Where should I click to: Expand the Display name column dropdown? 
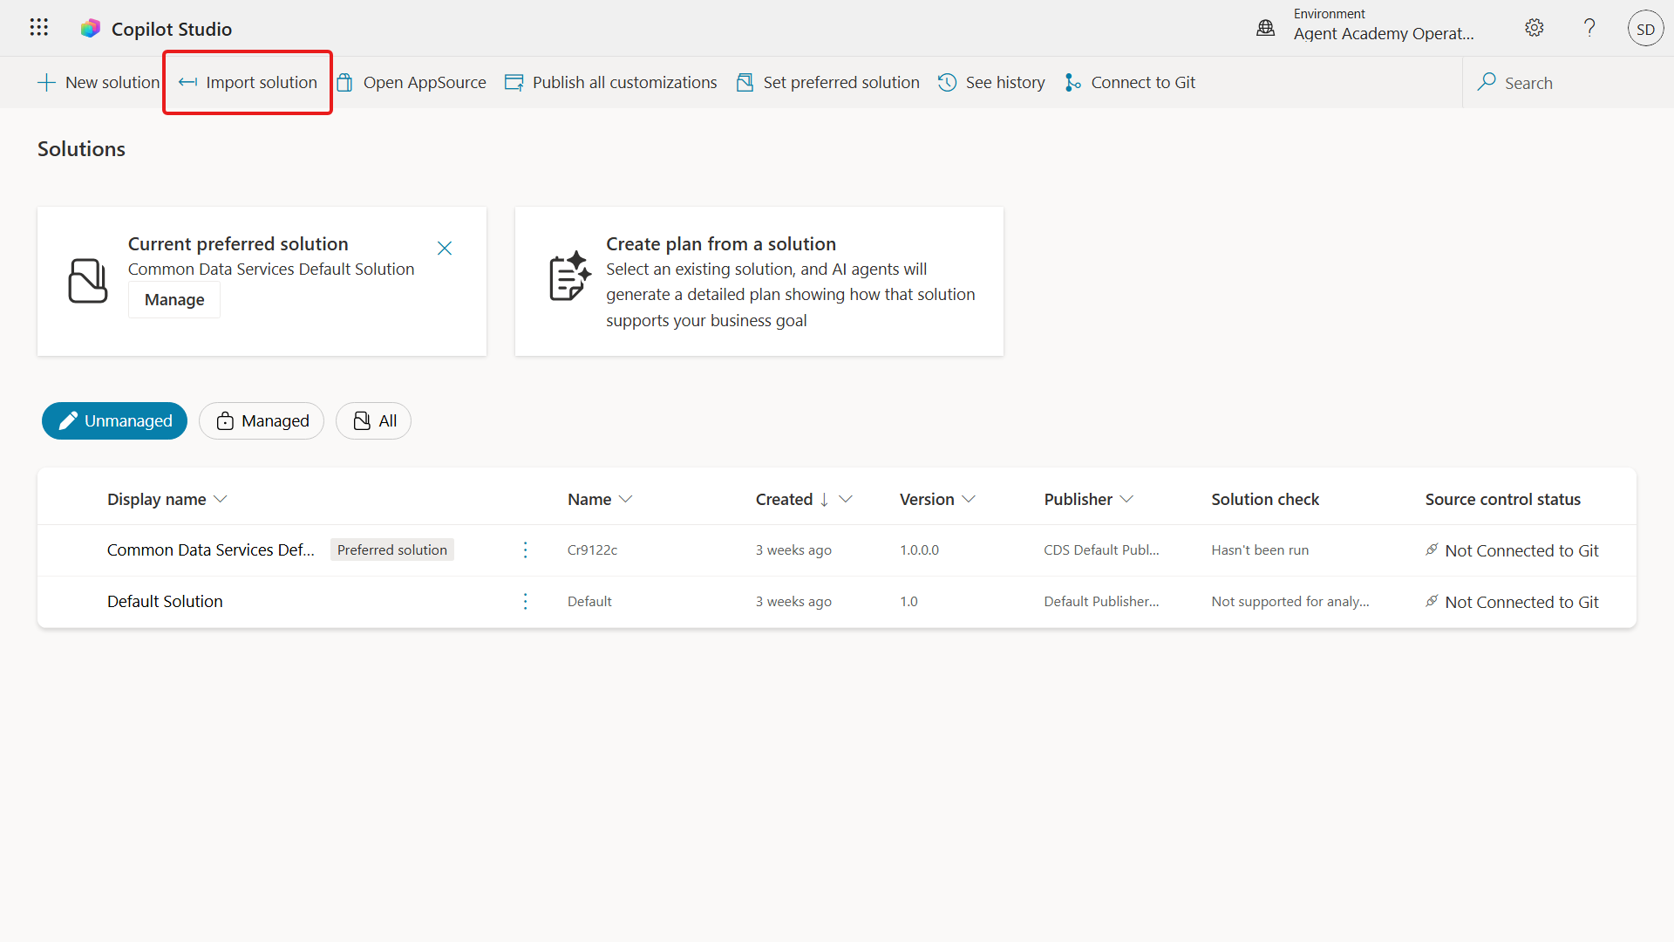pos(221,499)
